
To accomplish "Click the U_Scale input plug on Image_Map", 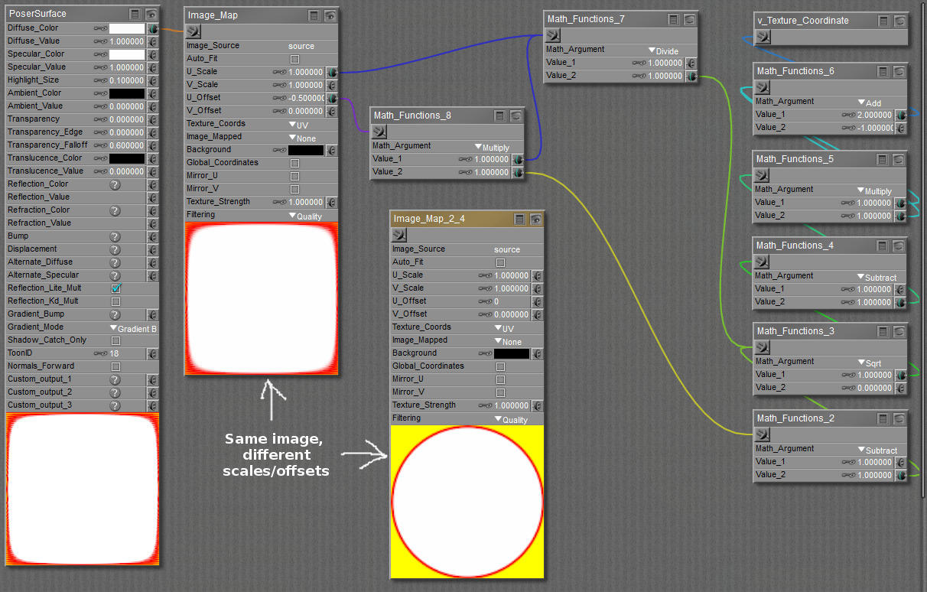I will pyautogui.click(x=332, y=72).
